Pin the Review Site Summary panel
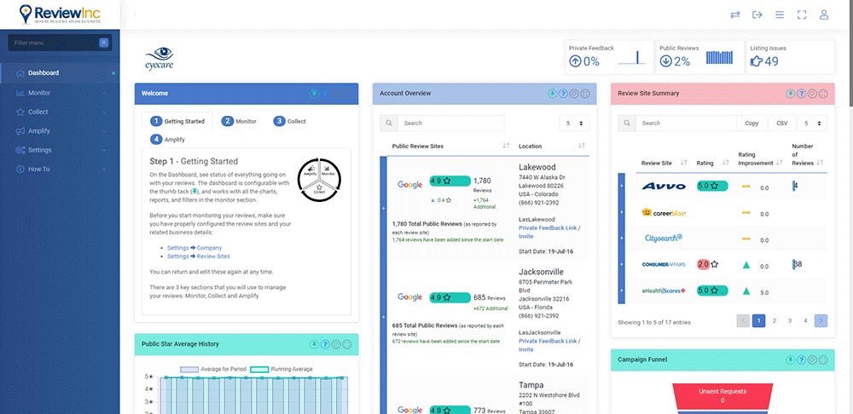The width and height of the screenshot is (853, 414). pyautogui.click(x=791, y=94)
